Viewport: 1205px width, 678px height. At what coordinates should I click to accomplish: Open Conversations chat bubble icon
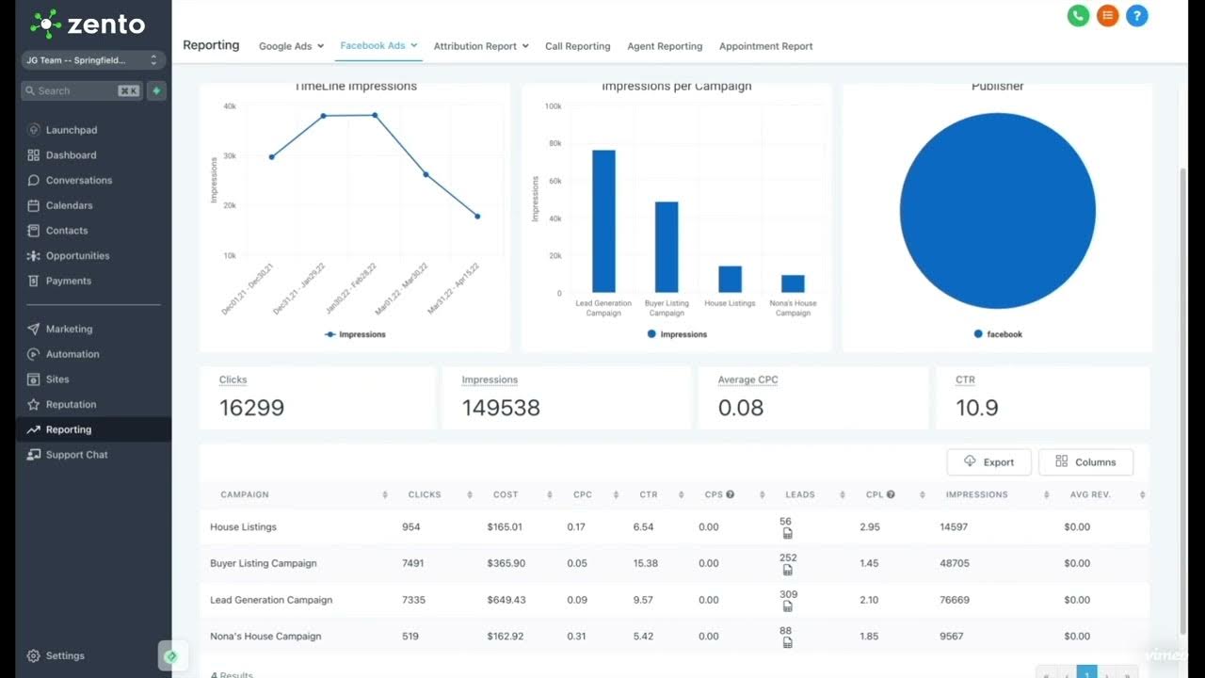click(34, 180)
